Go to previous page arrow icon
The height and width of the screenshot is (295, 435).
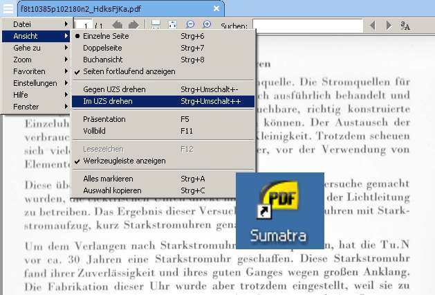(x=118, y=25)
